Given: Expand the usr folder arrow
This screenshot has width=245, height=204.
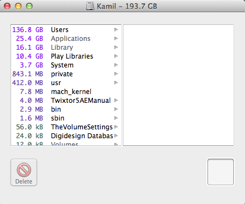Looking at the screenshot, I should pyautogui.click(x=116, y=83).
